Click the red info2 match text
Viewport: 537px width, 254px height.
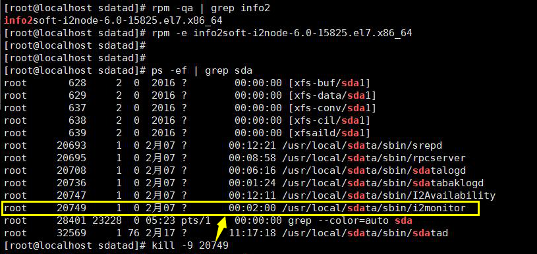(x=18, y=20)
